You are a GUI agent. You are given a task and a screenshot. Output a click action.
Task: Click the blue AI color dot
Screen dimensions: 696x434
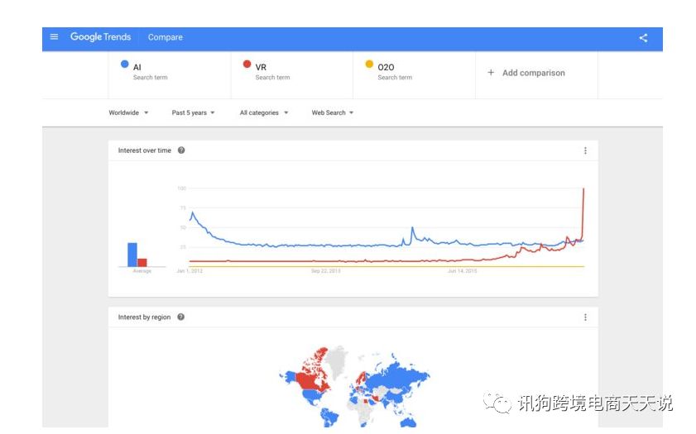click(x=125, y=64)
